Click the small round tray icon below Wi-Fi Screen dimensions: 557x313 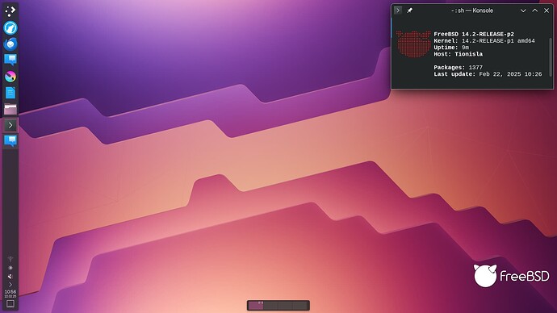click(x=10, y=268)
